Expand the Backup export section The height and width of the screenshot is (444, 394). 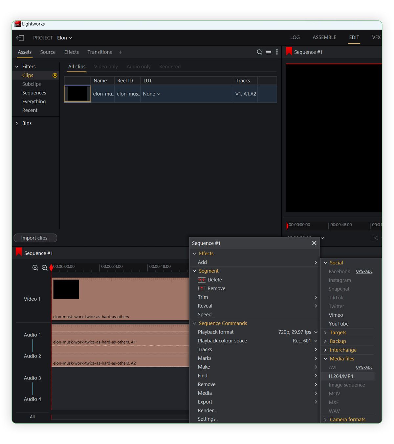click(325, 341)
